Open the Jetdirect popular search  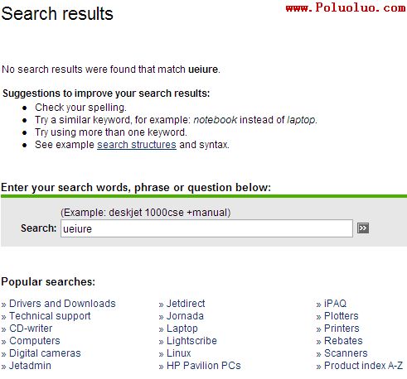186,304
